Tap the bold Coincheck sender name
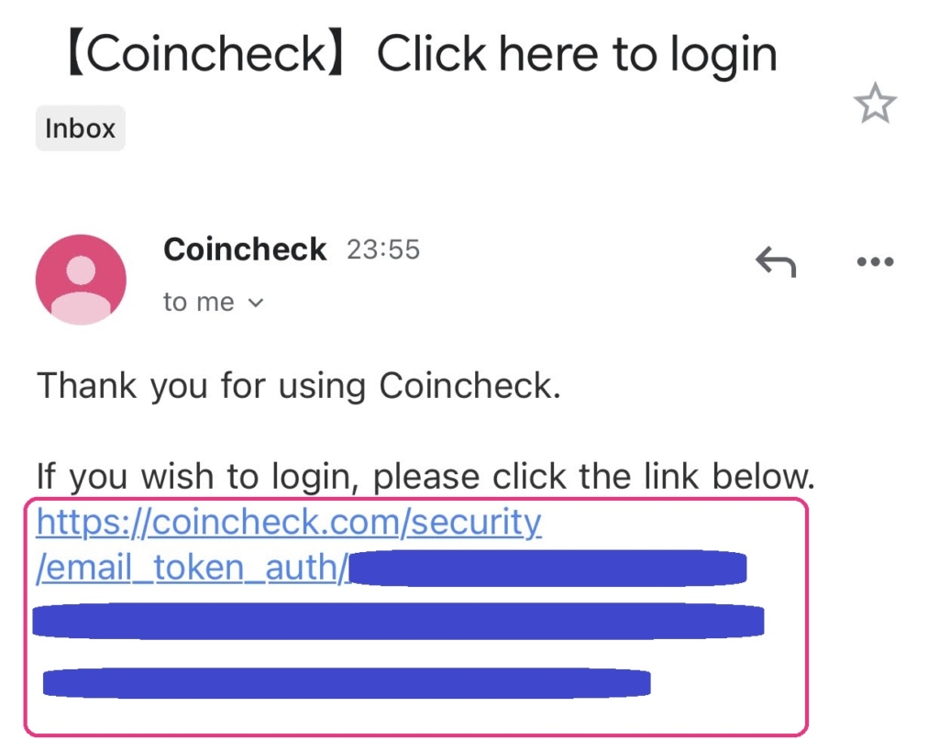This screenshot has width=939, height=751. (245, 249)
